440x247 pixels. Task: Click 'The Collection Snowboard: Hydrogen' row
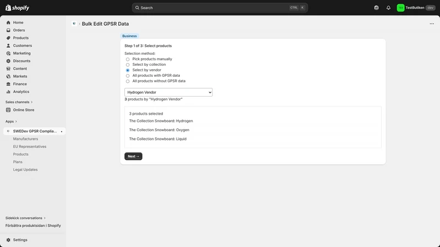[x=161, y=121]
